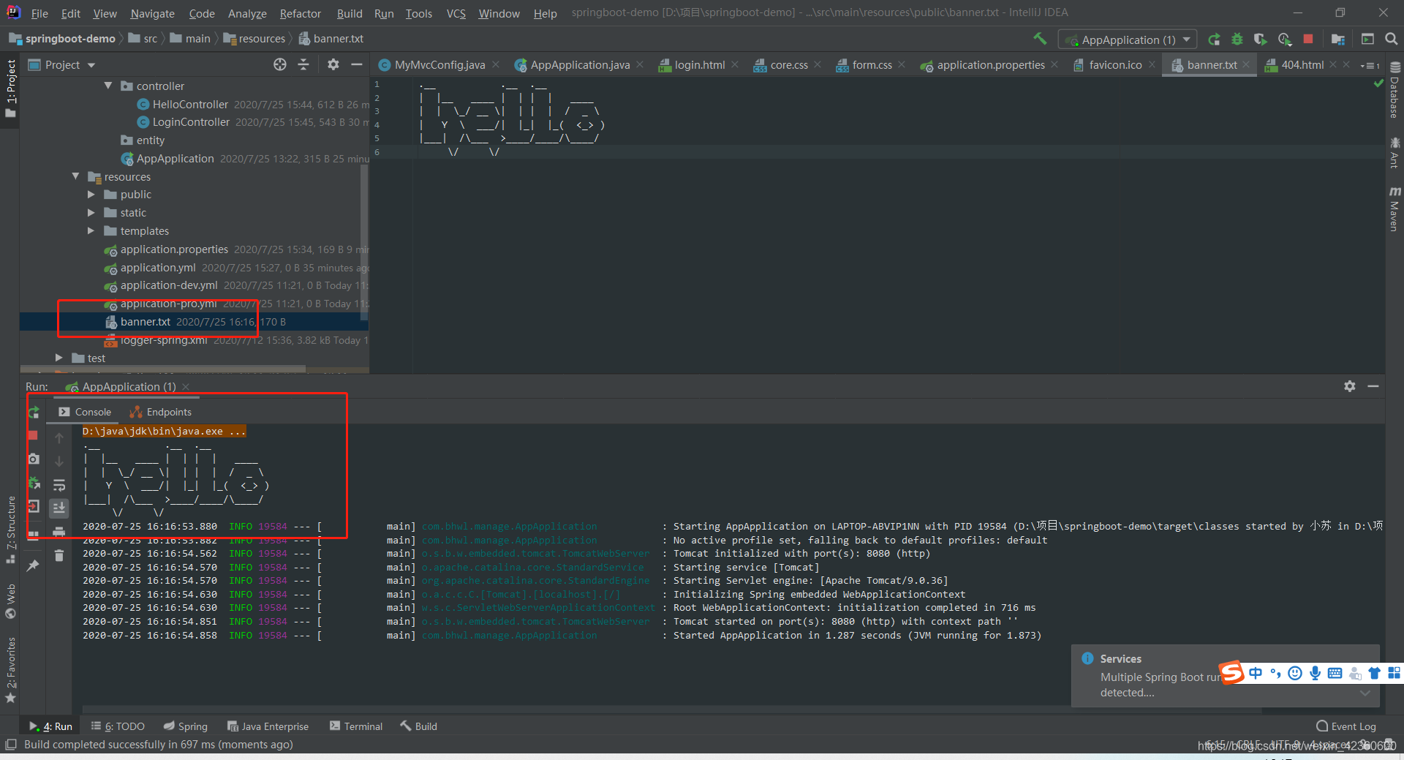Switch to the Endpoints tab
Viewport: 1404px width, 760px height.
pyautogui.click(x=160, y=412)
